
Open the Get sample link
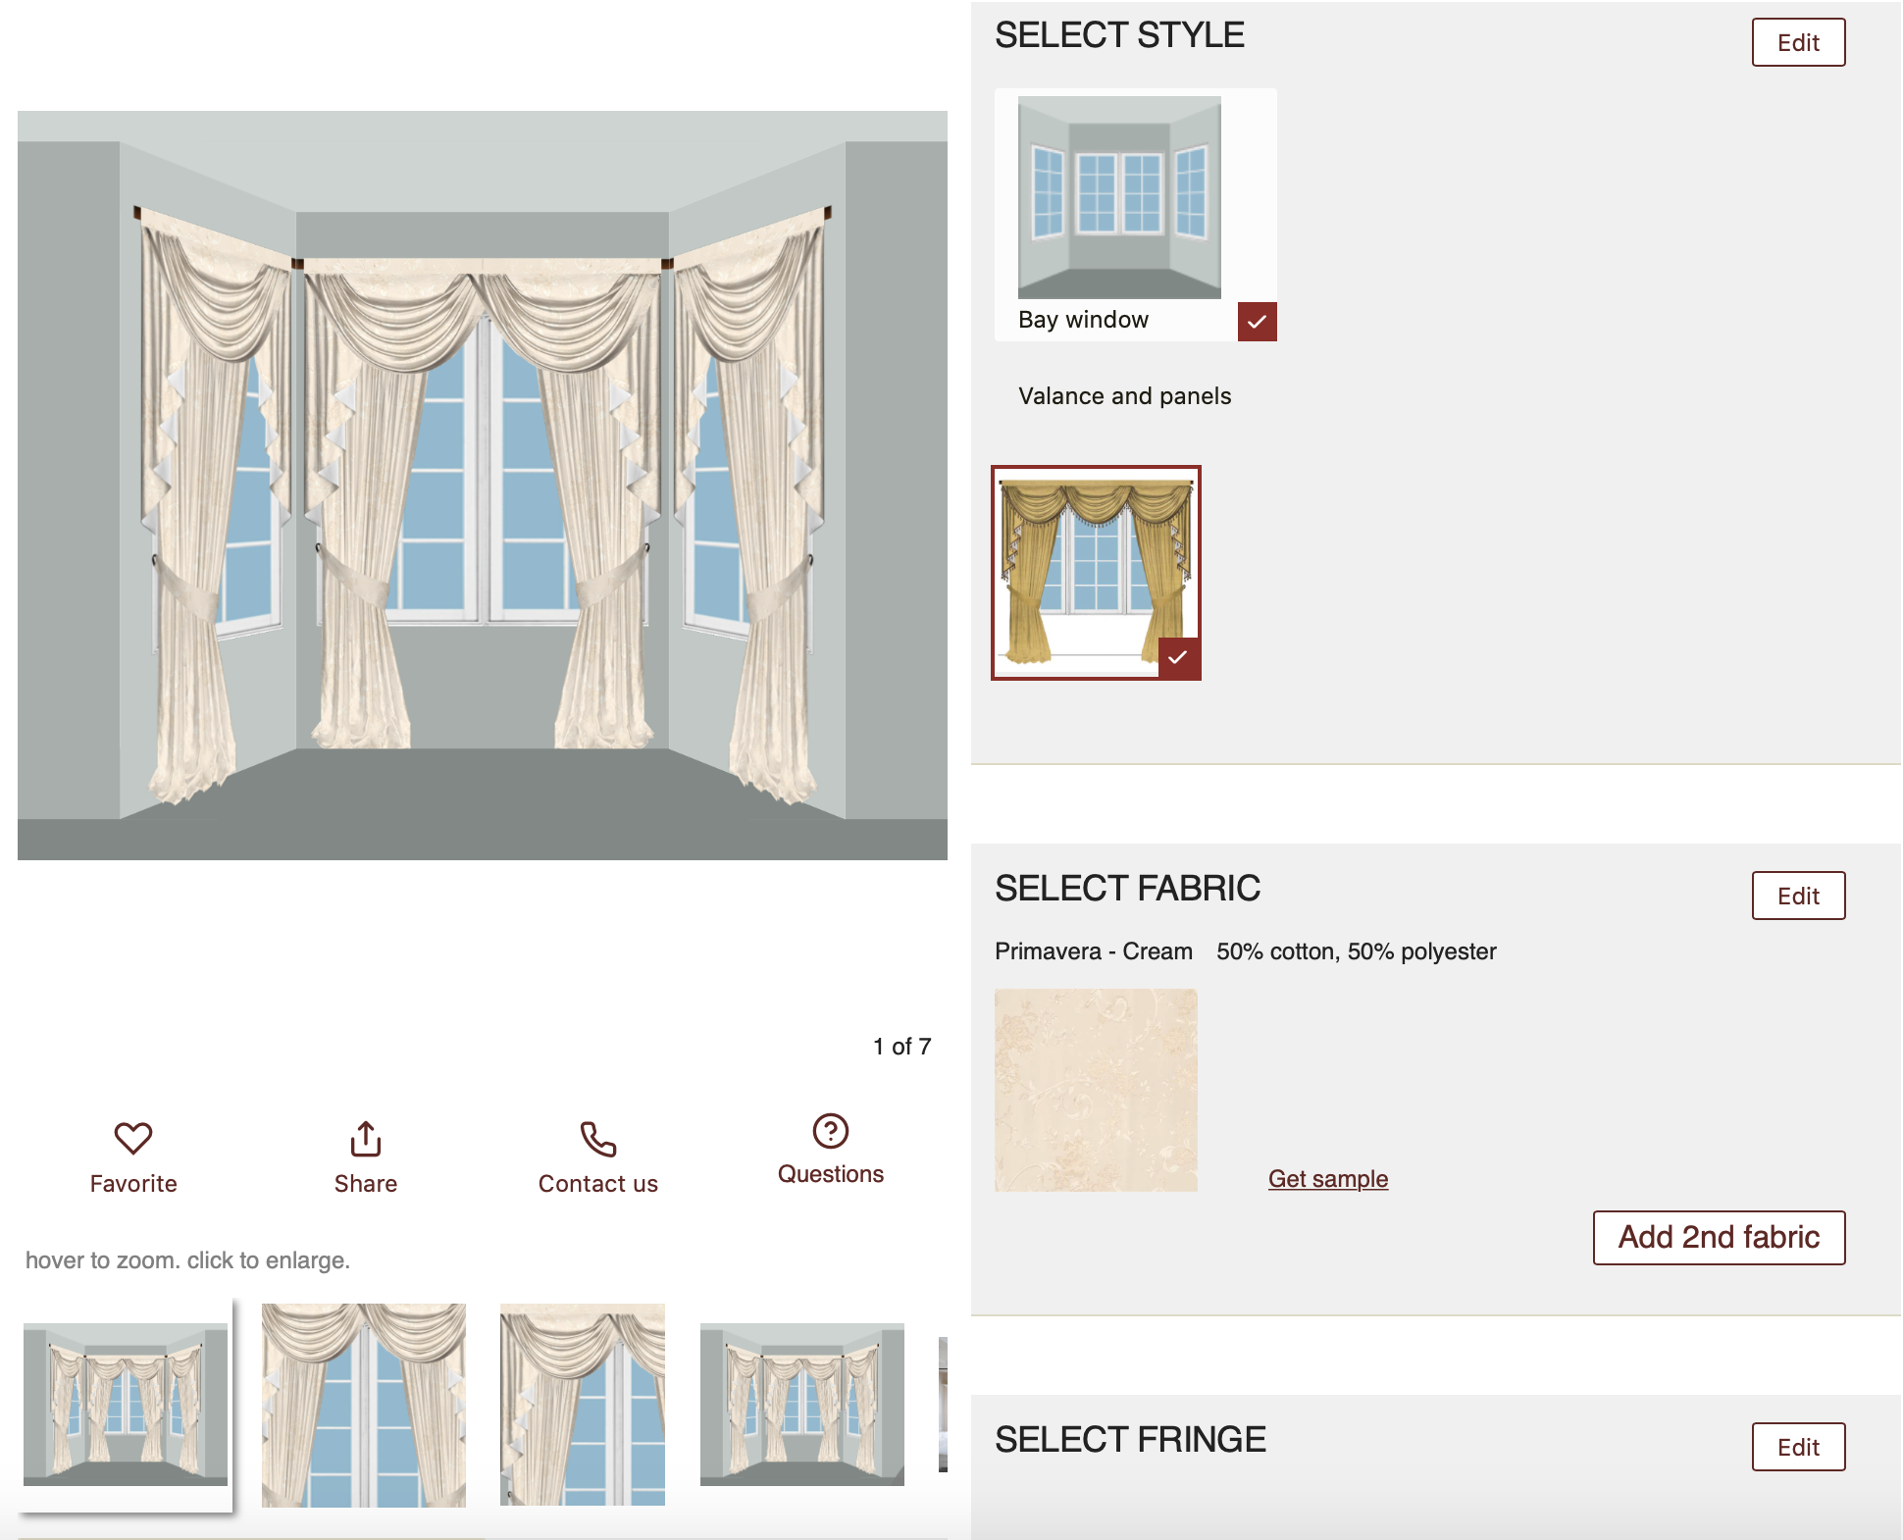[1327, 1178]
